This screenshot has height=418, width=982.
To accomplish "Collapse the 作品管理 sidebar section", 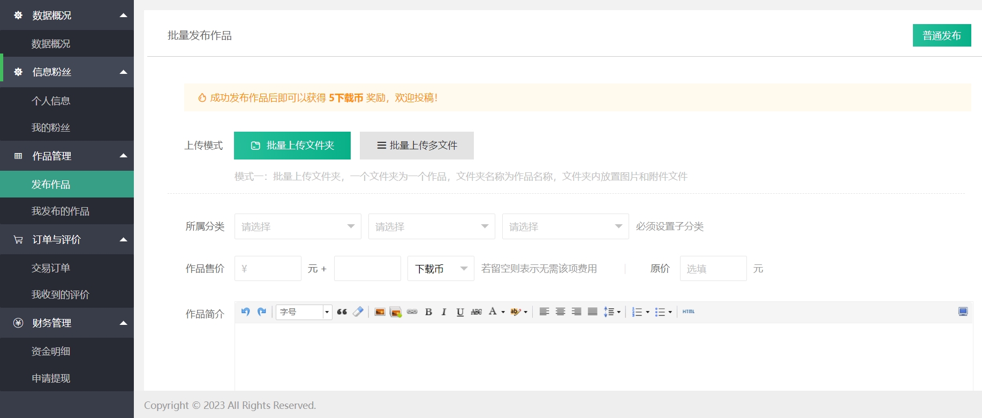I will point(123,156).
